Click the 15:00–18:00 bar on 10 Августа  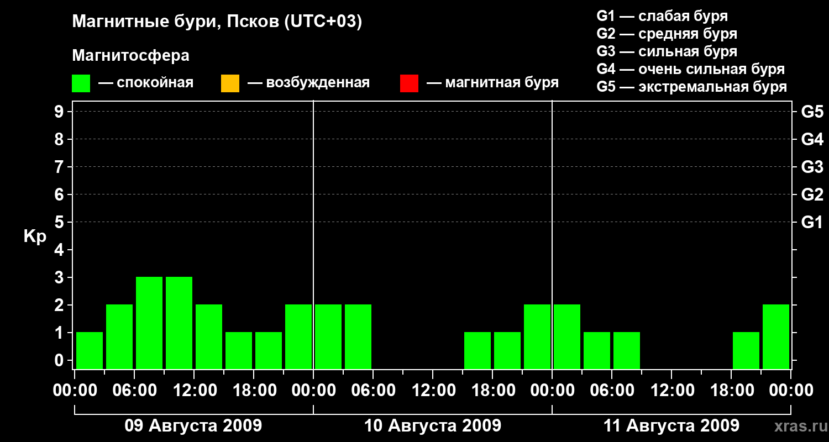coord(478,350)
